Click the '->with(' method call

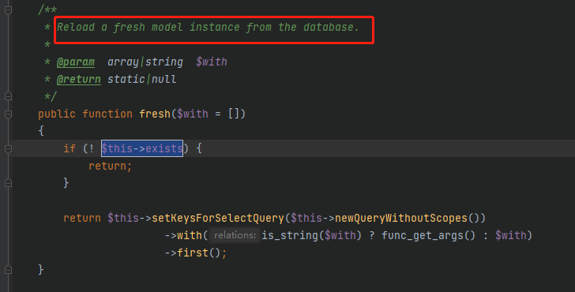point(186,235)
